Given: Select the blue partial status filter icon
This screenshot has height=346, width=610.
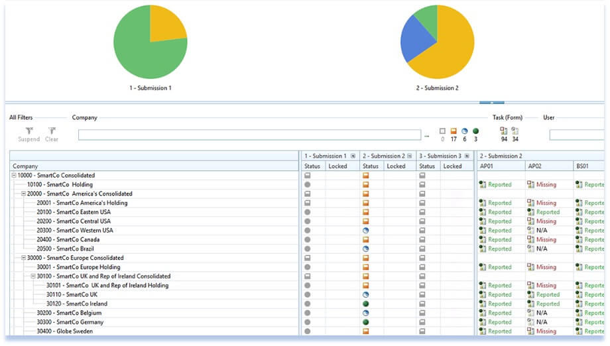Looking at the screenshot, I should pyautogui.click(x=464, y=131).
